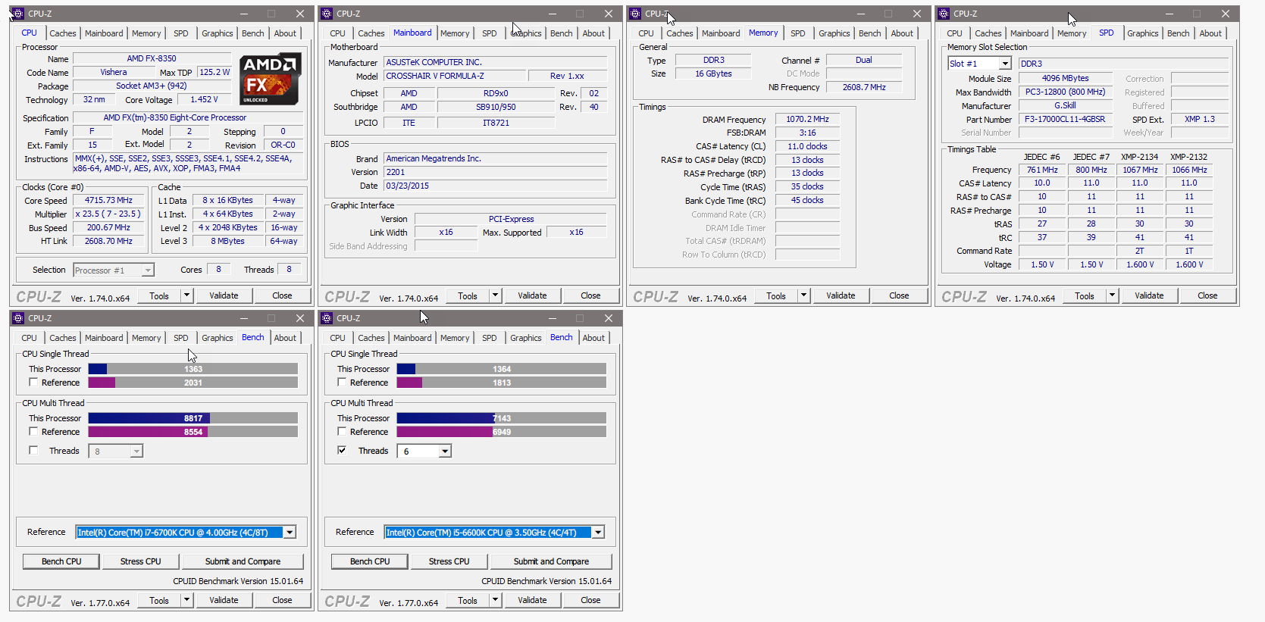Click the Close button in the i5-6600K Bench window
The height and width of the screenshot is (622, 1265).
tap(590, 600)
